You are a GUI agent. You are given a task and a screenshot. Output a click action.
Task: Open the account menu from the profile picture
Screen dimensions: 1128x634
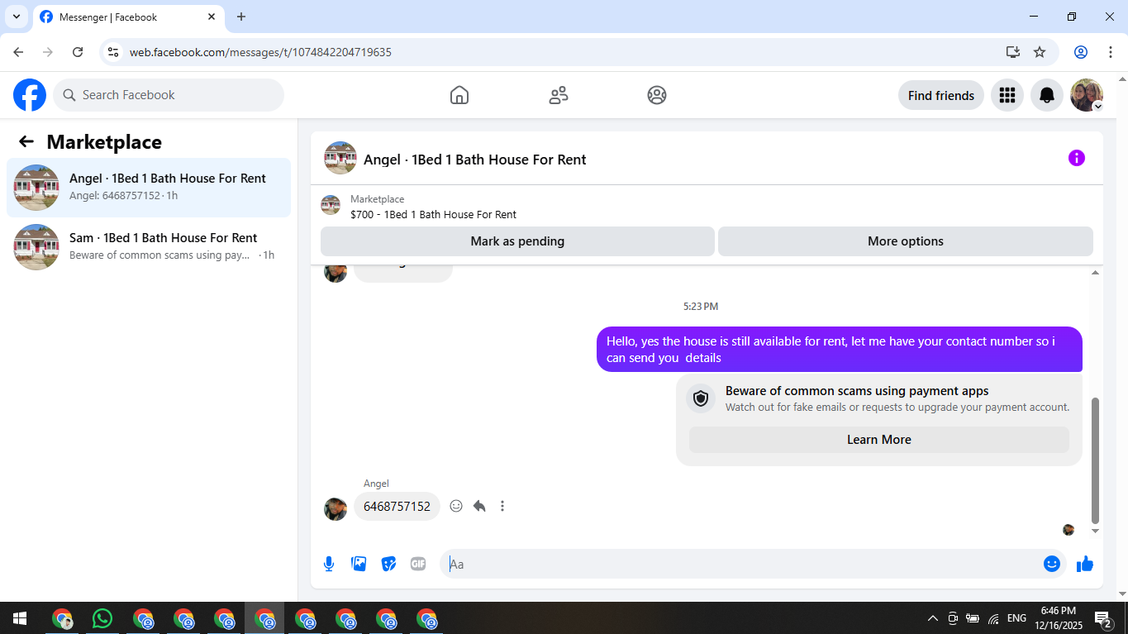pos(1087,95)
